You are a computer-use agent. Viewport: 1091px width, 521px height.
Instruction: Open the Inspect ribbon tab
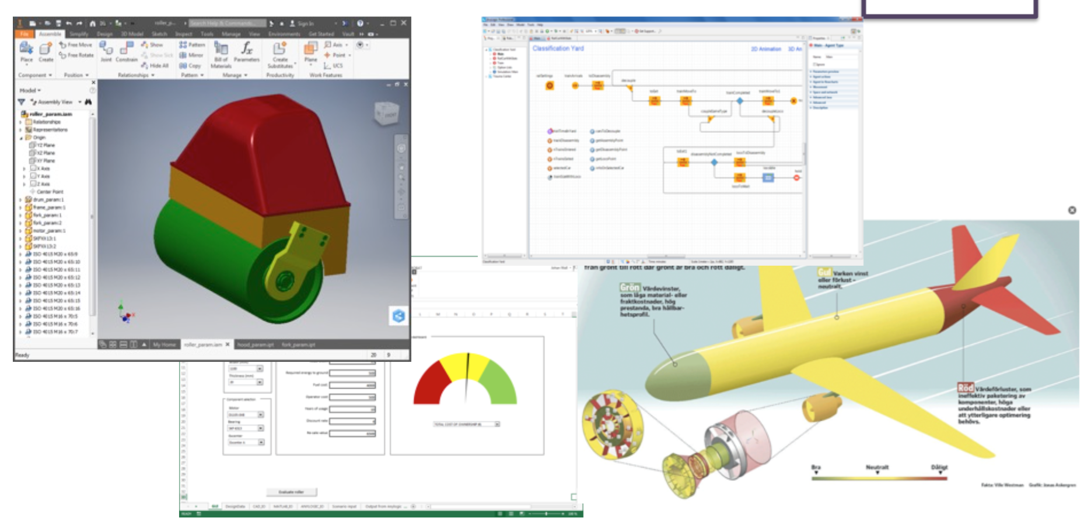click(184, 34)
